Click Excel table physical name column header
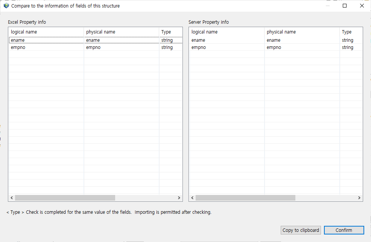The height and width of the screenshot is (242, 371). click(x=121, y=32)
